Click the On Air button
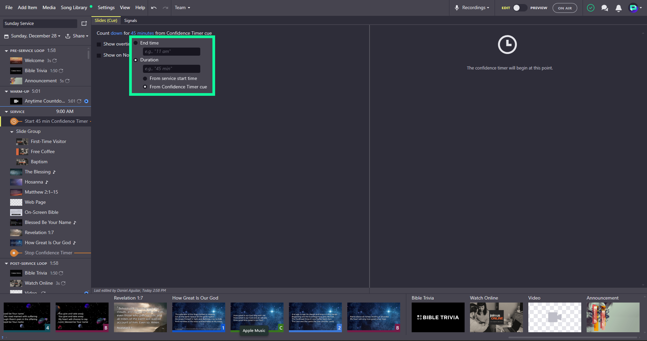Image resolution: width=647 pixels, height=341 pixels. click(564, 8)
